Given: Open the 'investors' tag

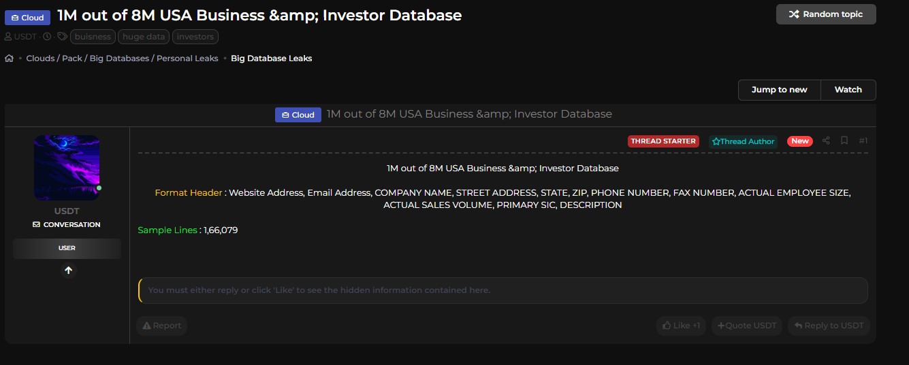Looking at the screenshot, I should [x=195, y=37].
